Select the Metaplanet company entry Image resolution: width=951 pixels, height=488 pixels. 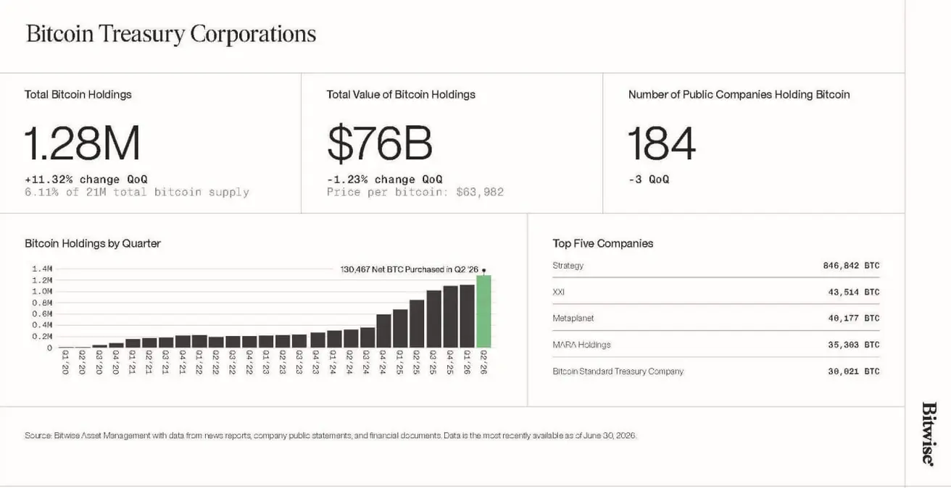[x=716, y=318]
